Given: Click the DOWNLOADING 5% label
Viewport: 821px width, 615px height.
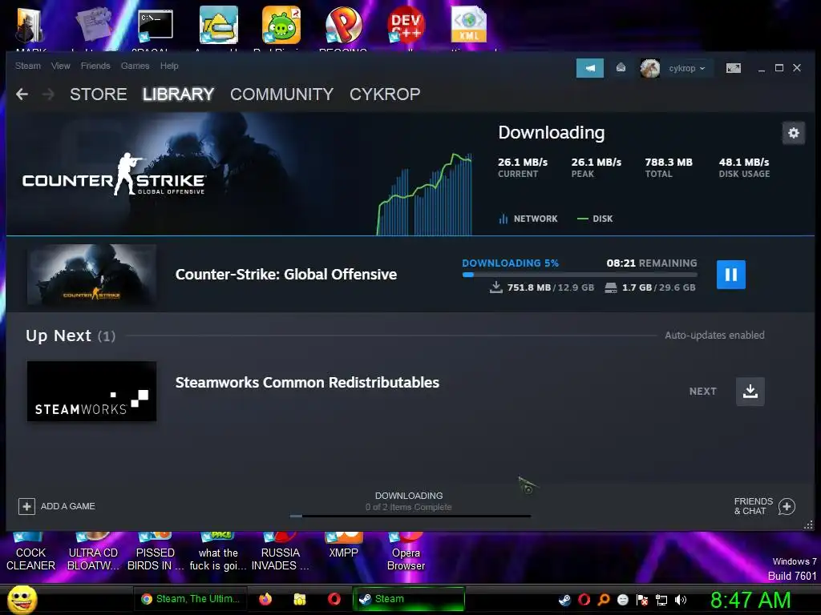Looking at the screenshot, I should pos(511,263).
